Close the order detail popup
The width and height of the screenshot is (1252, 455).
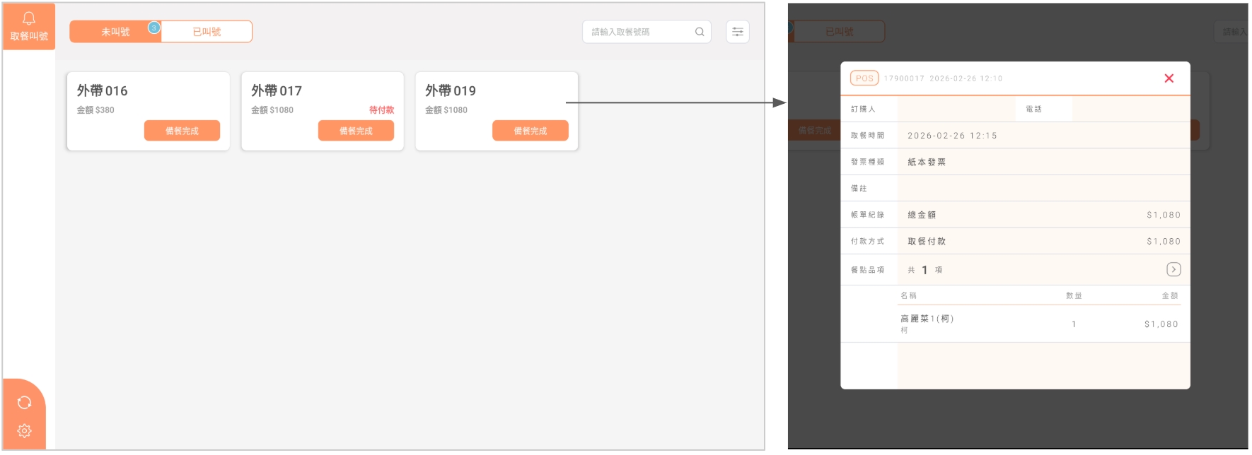[1169, 78]
